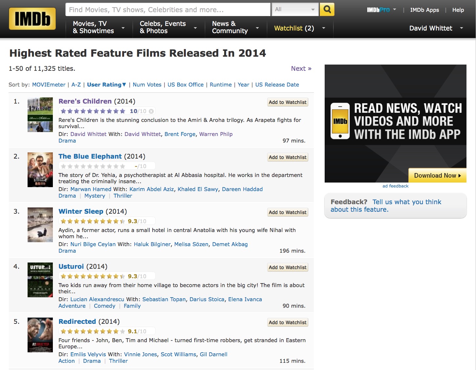Open director Nuri Bilge Ceylan's page

(93, 244)
